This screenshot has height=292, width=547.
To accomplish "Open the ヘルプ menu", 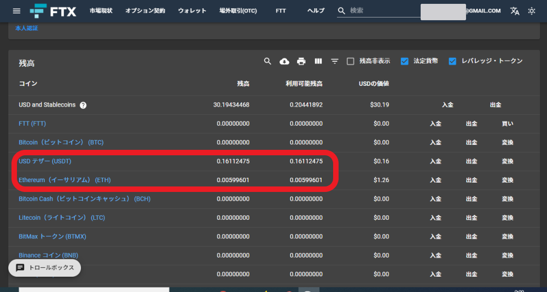I will pos(316,11).
